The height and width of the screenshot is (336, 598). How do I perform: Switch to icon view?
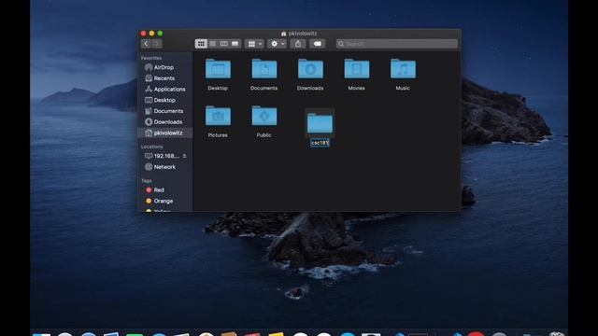pos(201,44)
